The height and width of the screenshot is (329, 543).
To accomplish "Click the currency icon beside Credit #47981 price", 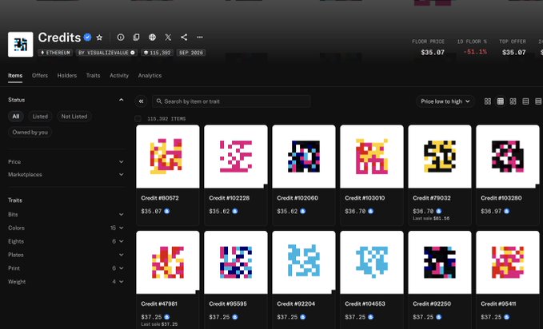I will click(167, 317).
